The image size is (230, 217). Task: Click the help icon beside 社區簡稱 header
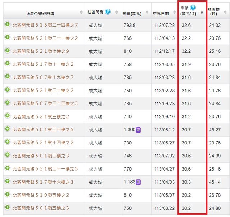coord(108,11)
